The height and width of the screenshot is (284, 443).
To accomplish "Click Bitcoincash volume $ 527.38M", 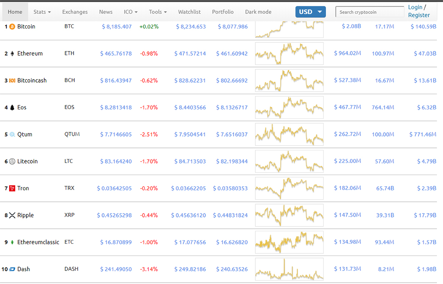I will pos(347,80).
